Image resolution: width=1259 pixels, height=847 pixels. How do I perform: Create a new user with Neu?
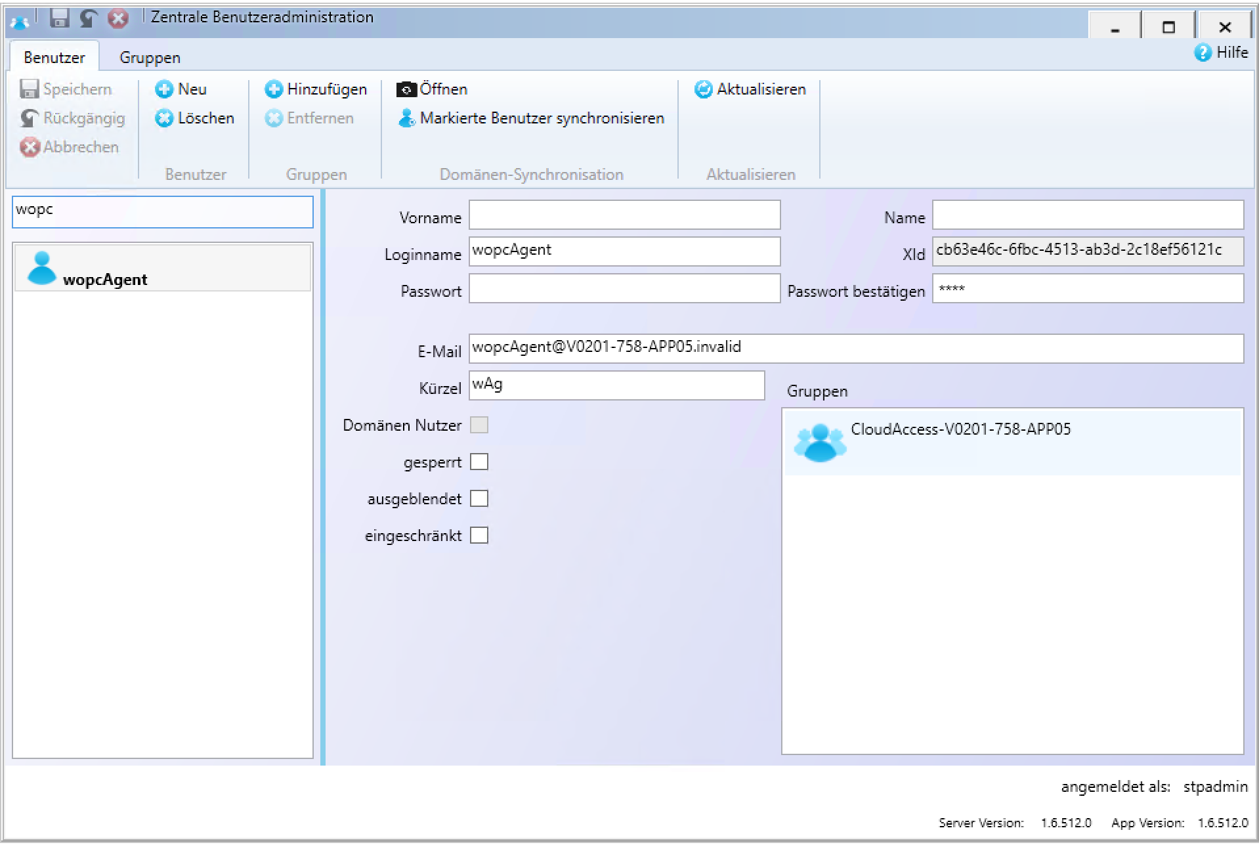(x=181, y=89)
